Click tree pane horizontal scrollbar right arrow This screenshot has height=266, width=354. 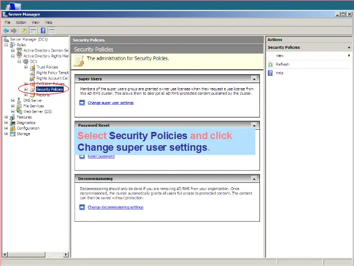coord(66,254)
